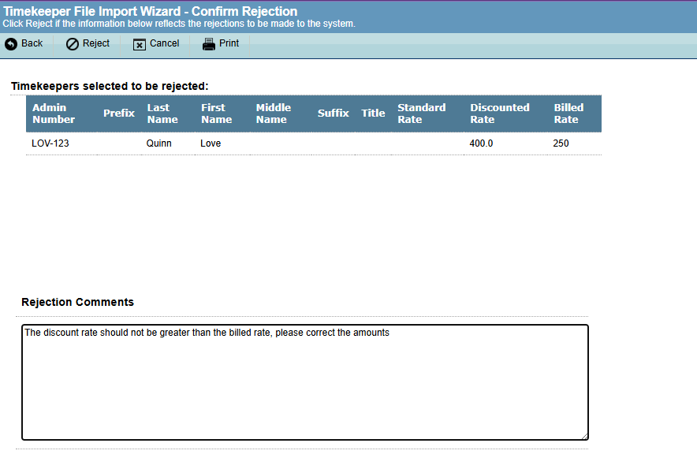The image size is (697, 458).
Task: Print the page with the Print label
Action: pyautogui.click(x=229, y=43)
